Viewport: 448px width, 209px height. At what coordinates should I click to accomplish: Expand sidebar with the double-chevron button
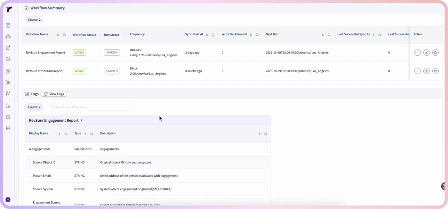[x=8, y=200]
